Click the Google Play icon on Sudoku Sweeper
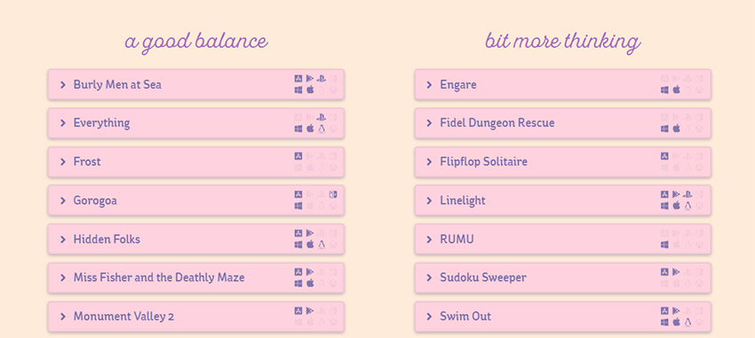The width and height of the screenshot is (755, 338). pyautogui.click(x=676, y=271)
